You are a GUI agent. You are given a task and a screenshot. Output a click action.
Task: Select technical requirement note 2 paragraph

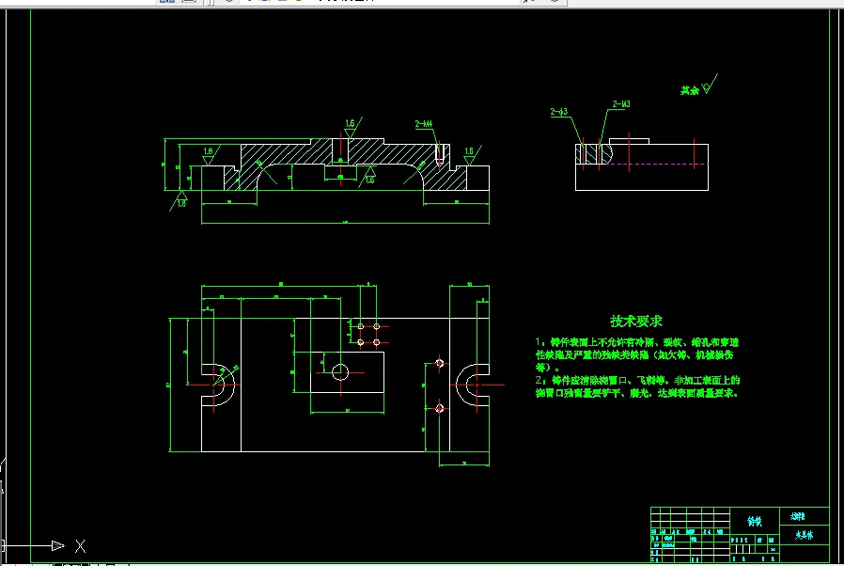coord(637,386)
